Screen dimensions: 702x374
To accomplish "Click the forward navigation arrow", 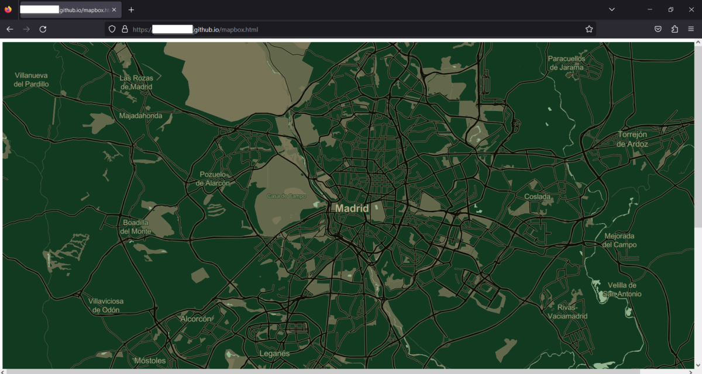I will click(x=26, y=29).
